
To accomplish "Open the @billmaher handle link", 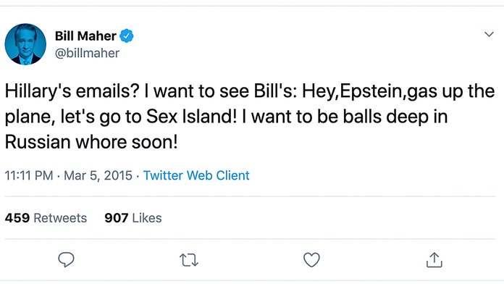I will 87,53.
